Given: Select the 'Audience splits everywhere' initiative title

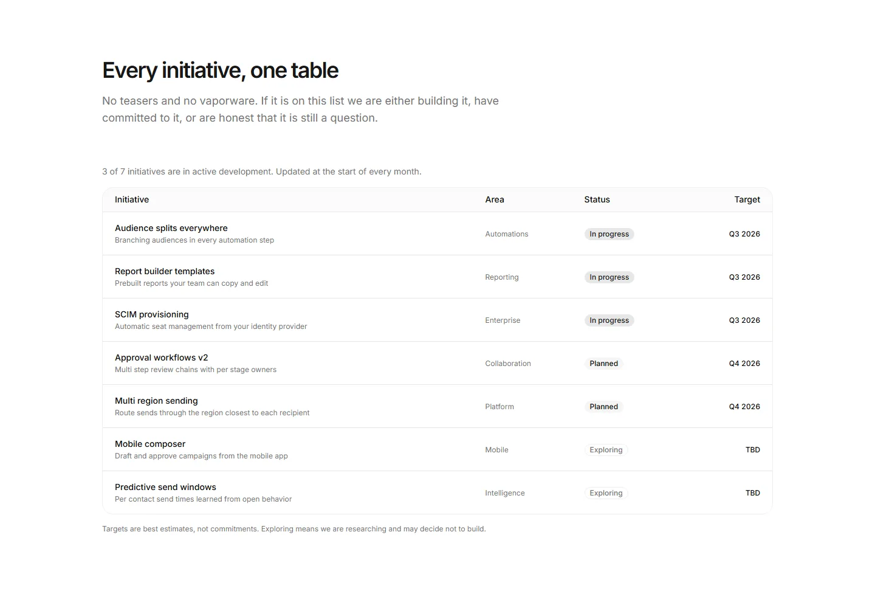Looking at the screenshot, I should [171, 228].
